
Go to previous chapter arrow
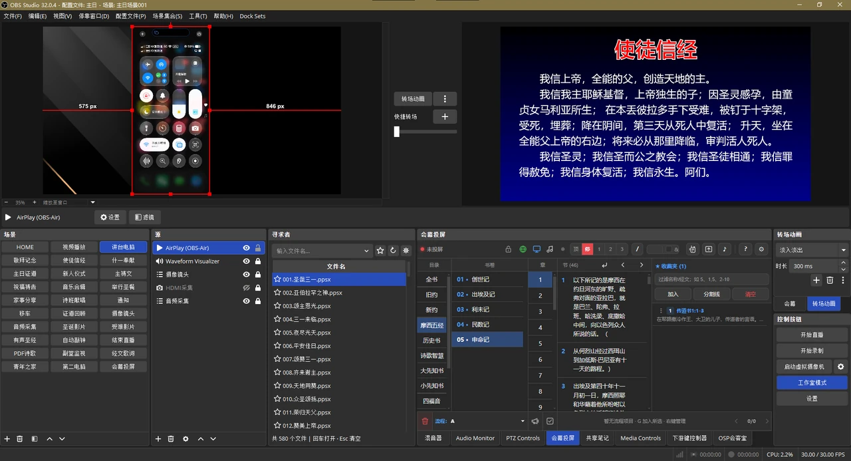[623, 265]
